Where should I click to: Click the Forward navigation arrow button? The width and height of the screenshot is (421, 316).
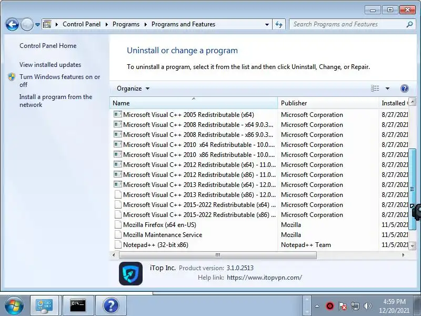coord(27,25)
